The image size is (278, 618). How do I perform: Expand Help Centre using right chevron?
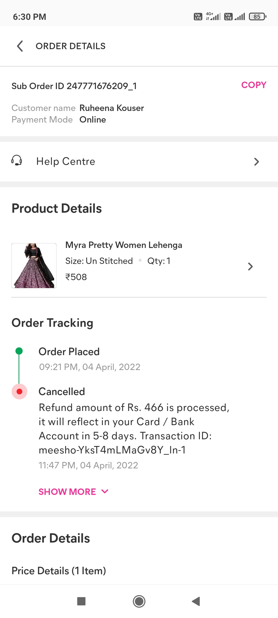coord(256,162)
